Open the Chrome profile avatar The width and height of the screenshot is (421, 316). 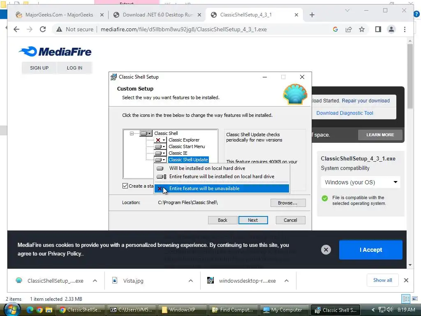(391, 29)
